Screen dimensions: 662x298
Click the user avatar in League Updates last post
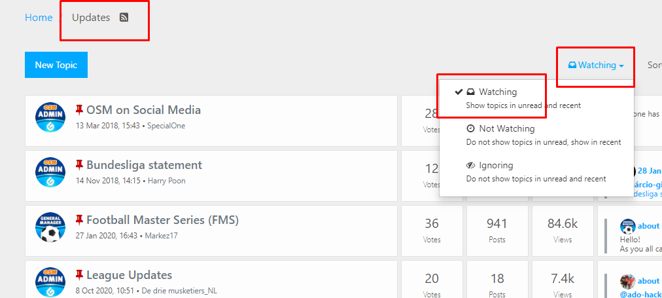click(x=627, y=281)
